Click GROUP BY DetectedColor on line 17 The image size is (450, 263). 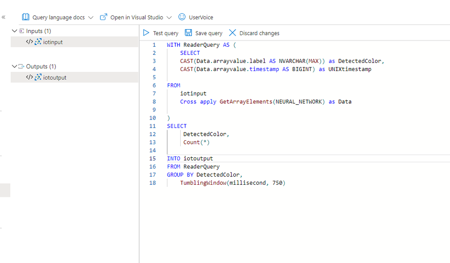click(203, 175)
